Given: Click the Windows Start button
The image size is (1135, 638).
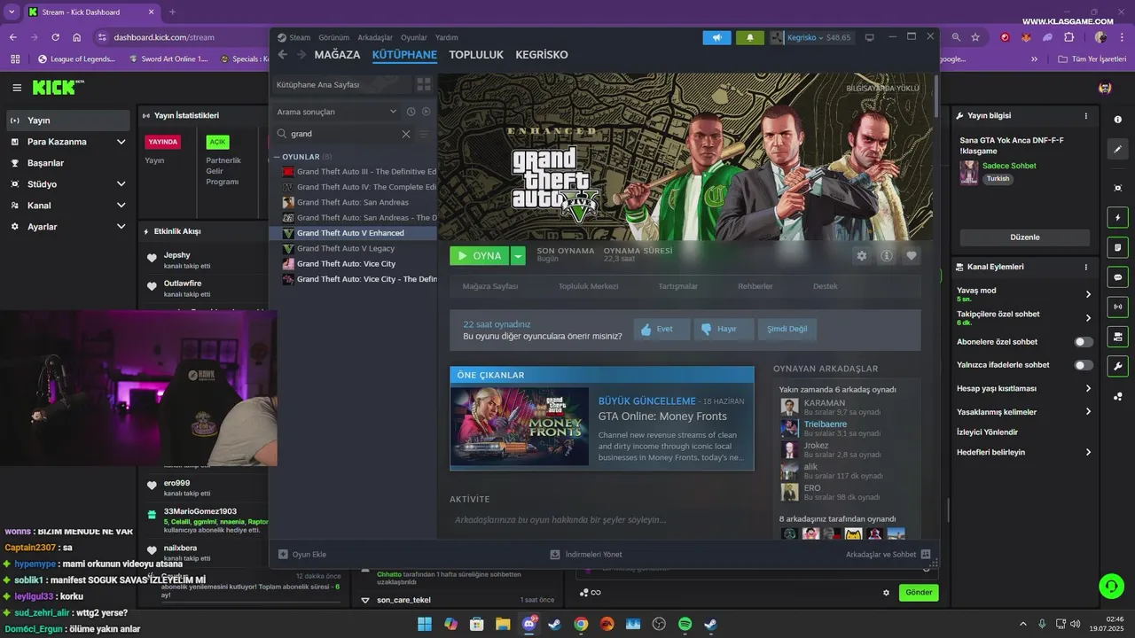Looking at the screenshot, I should tap(425, 624).
